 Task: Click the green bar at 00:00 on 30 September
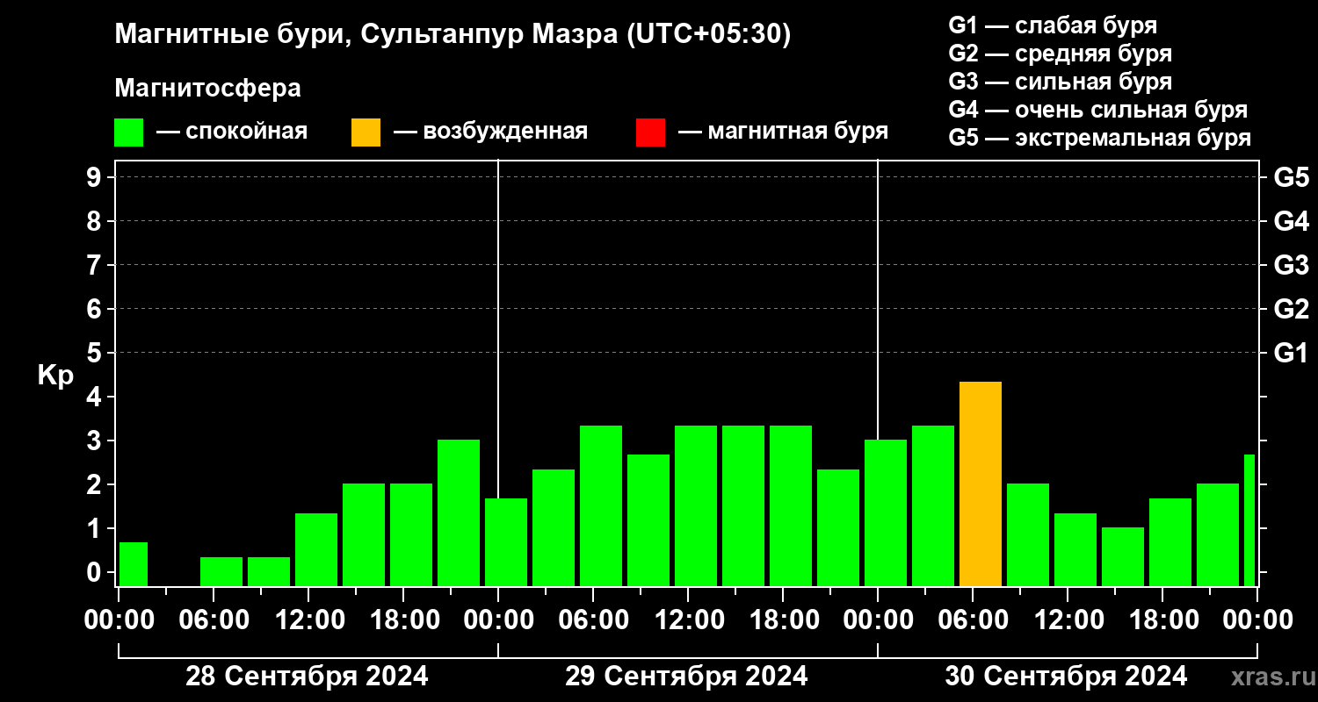(x=886, y=512)
